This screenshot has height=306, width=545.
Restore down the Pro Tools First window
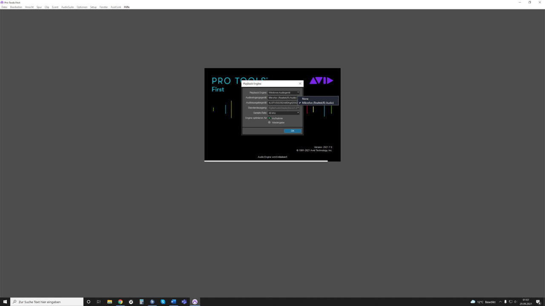530,2
